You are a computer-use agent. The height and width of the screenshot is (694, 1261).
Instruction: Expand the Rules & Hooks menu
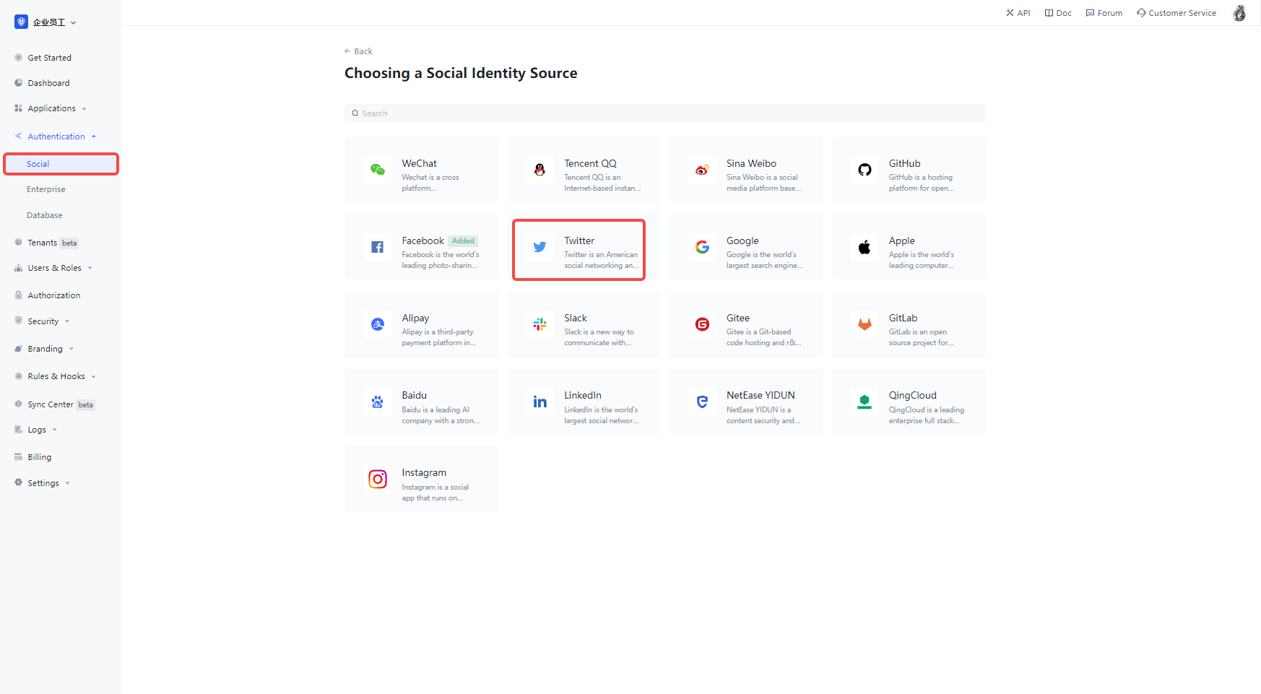(x=56, y=376)
